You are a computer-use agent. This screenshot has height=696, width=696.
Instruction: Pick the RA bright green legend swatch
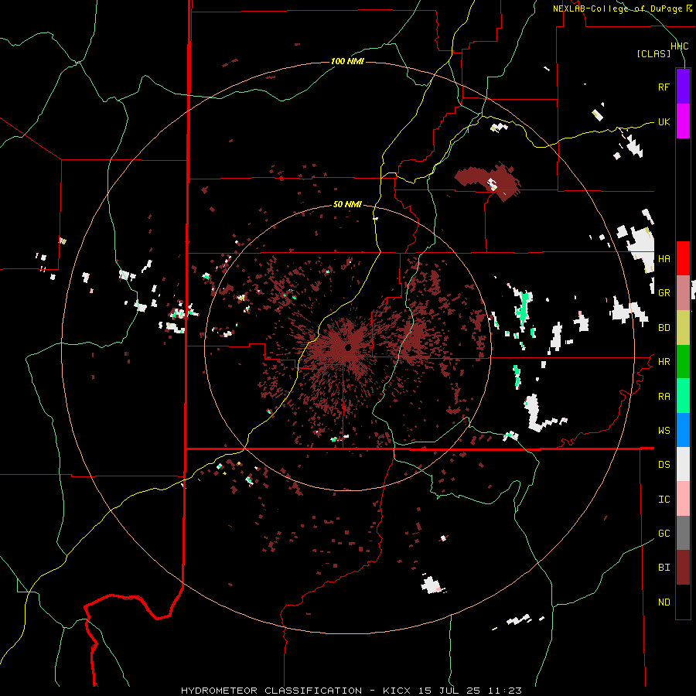(683, 396)
